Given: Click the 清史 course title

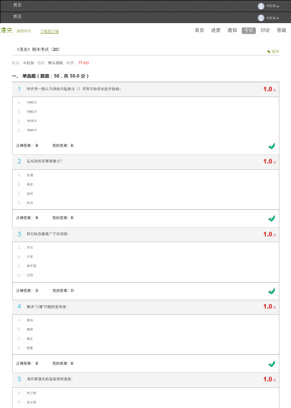Looking at the screenshot, I should click(x=6, y=30).
